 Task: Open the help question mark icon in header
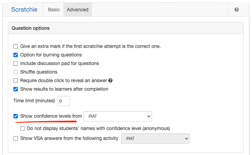[x=237, y=10]
